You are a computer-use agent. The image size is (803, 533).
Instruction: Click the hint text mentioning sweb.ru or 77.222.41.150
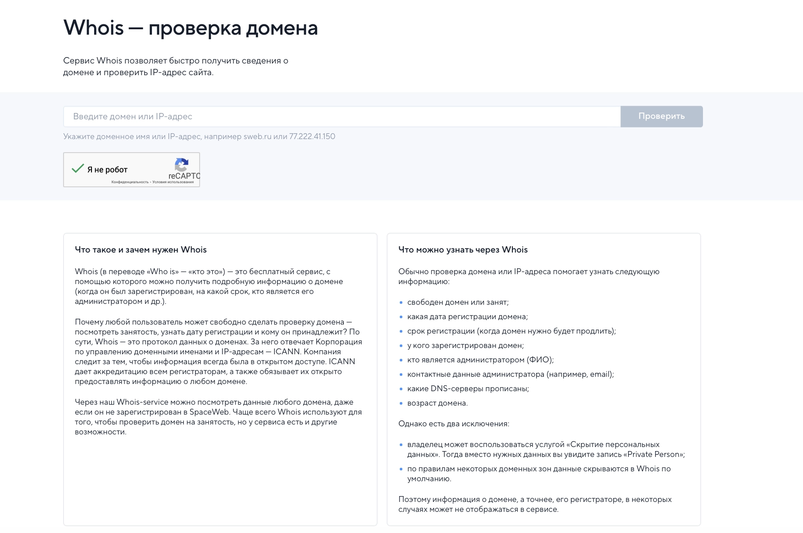199,136
